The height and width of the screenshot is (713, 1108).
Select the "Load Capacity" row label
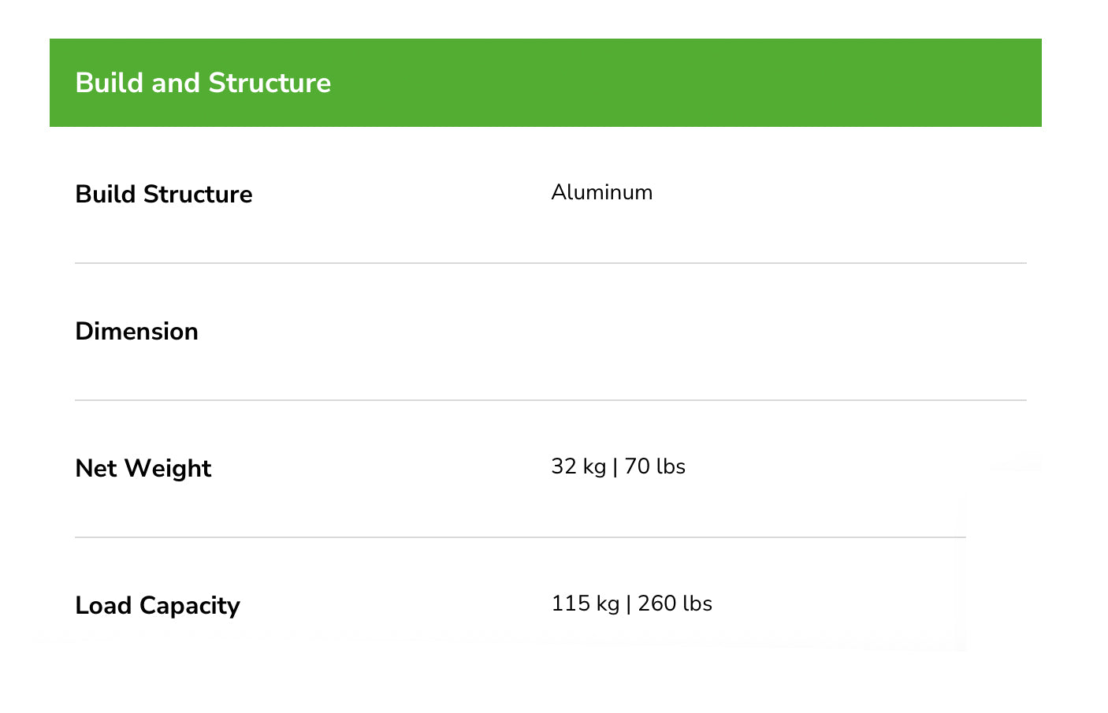[158, 605]
